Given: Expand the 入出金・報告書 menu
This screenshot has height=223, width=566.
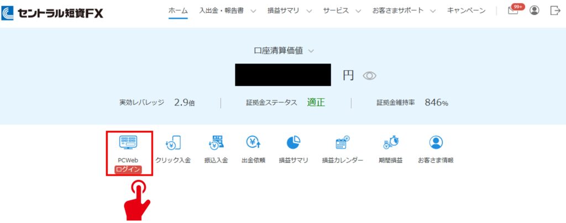Looking at the screenshot, I should [228, 10].
